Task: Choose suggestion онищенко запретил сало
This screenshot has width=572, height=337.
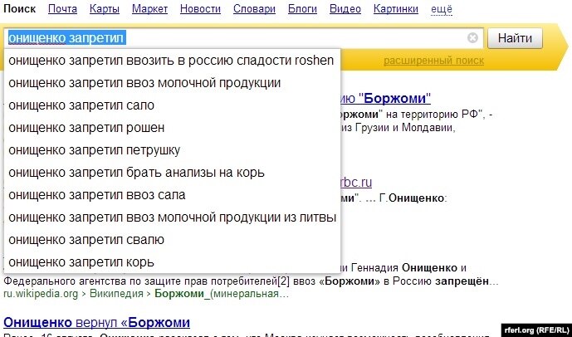Action: 81,105
